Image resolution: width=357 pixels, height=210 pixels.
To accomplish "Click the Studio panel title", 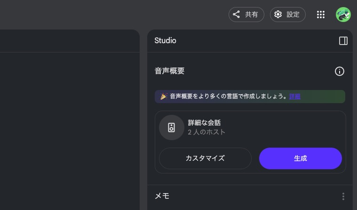I will 165,41.
